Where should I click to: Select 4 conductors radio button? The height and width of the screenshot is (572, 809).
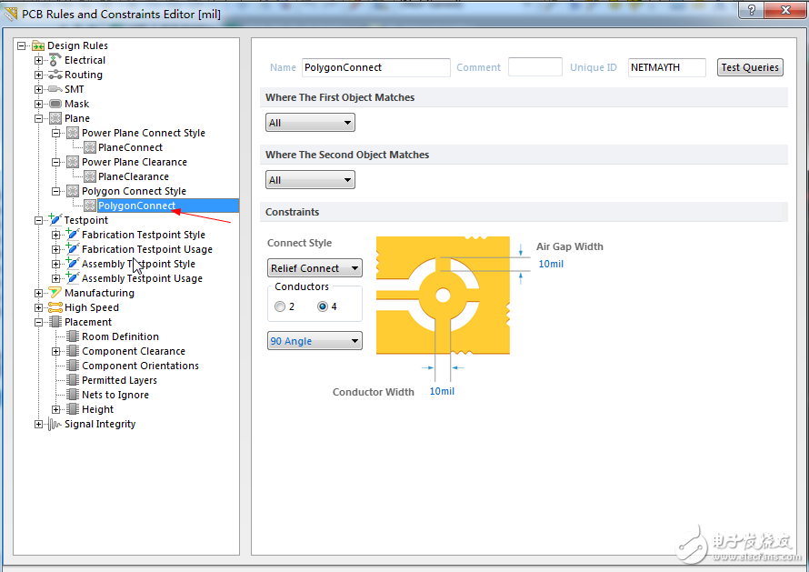click(x=323, y=306)
